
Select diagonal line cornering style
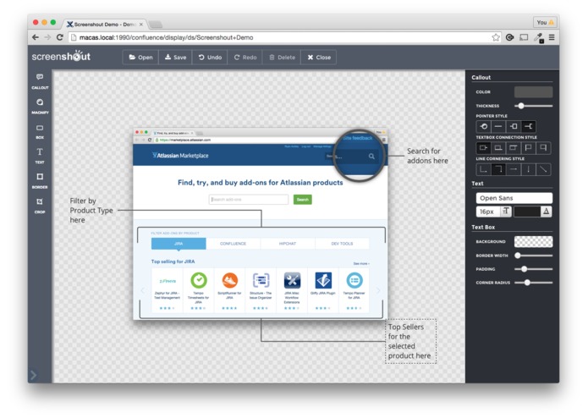[x=543, y=169]
